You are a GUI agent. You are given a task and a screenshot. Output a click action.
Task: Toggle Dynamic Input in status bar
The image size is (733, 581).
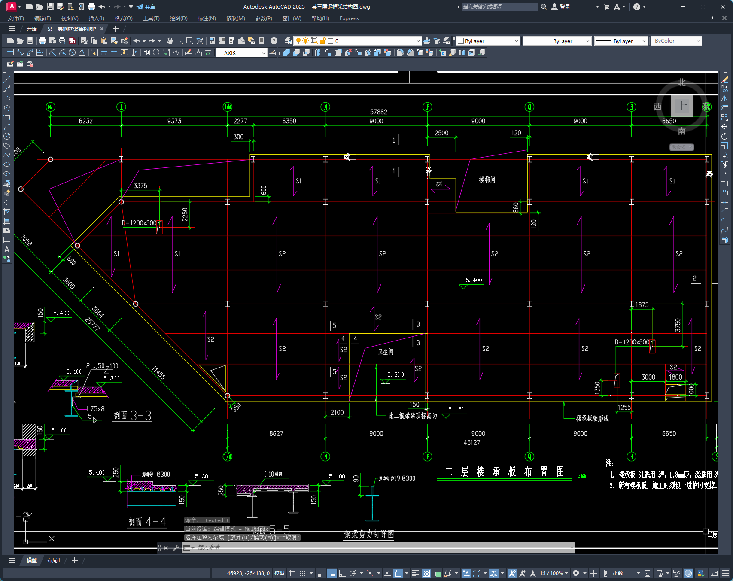coord(332,573)
